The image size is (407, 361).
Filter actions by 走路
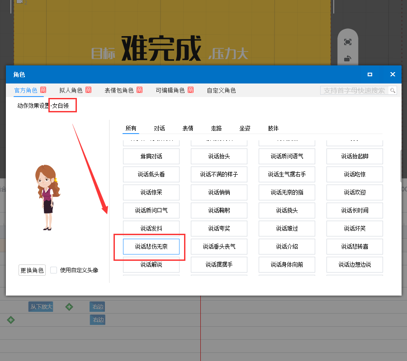[216, 128]
